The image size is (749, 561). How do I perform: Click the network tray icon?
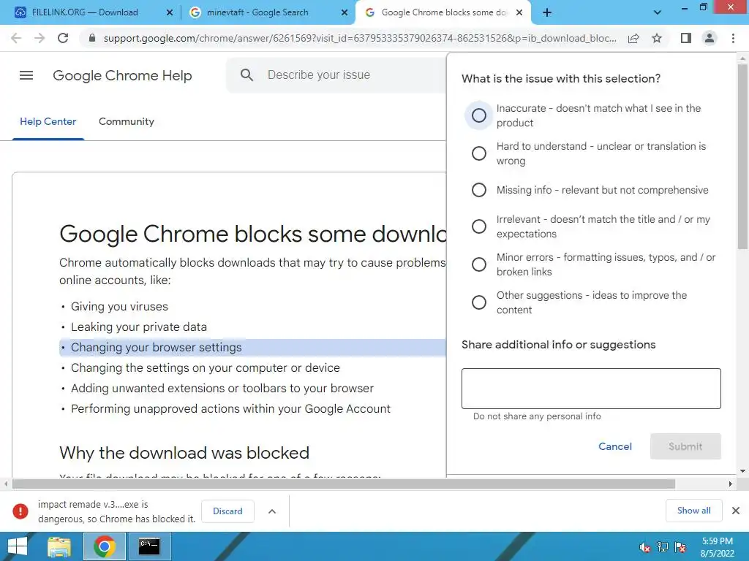click(x=663, y=547)
